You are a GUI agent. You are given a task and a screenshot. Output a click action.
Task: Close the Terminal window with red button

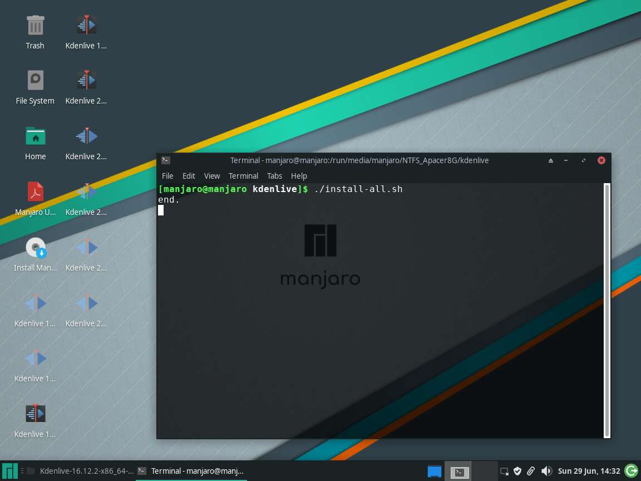pyautogui.click(x=601, y=160)
